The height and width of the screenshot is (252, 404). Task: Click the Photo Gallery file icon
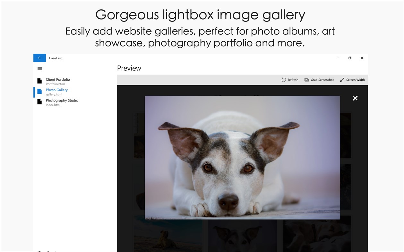(x=39, y=92)
